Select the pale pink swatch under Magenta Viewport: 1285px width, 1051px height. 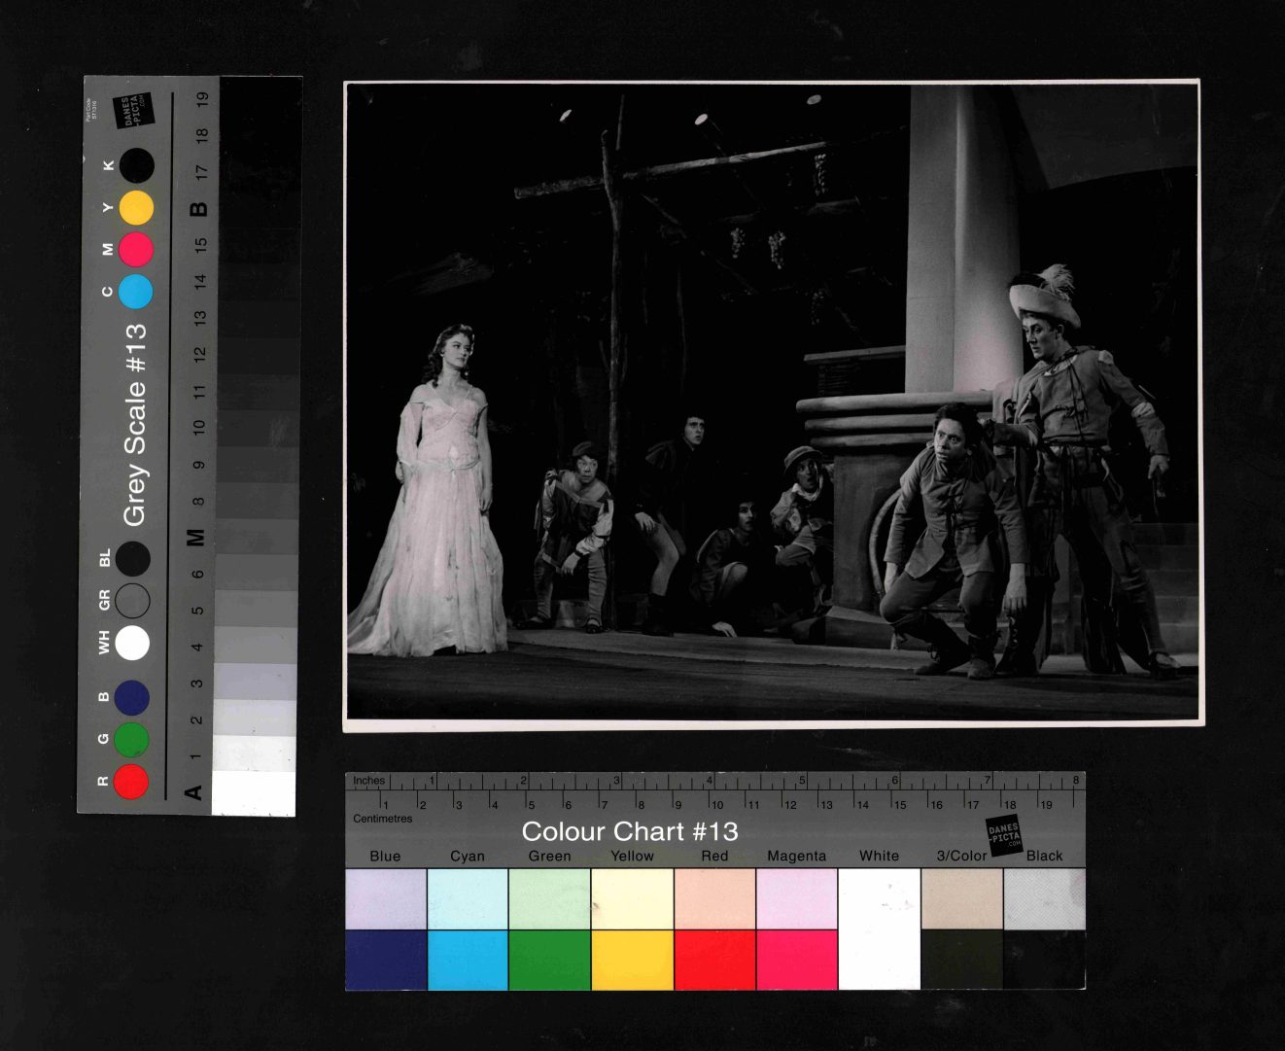796,898
